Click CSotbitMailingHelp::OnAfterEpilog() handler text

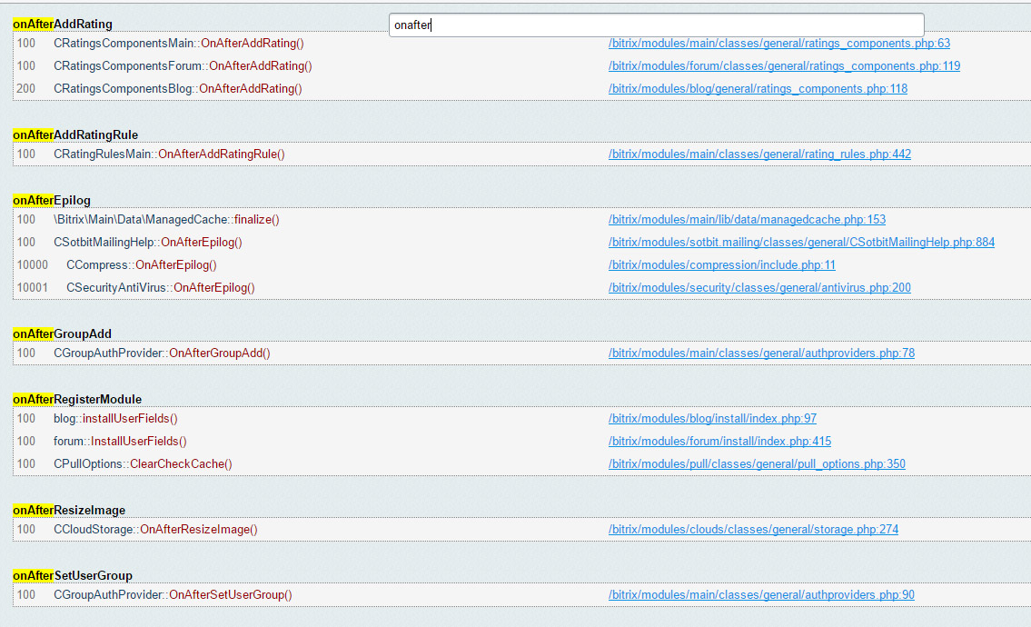(148, 242)
